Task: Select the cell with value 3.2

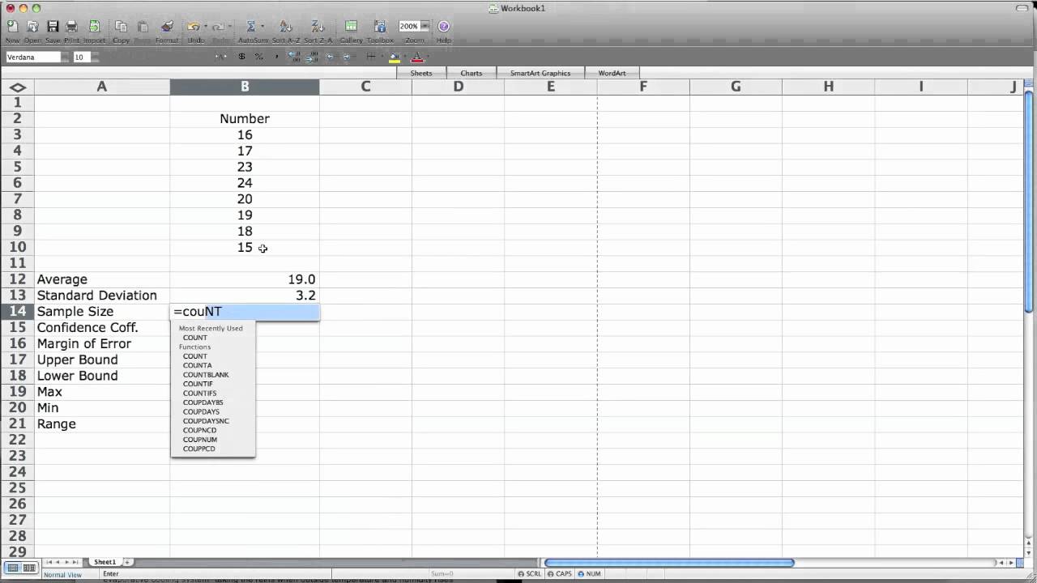Action: tap(245, 296)
